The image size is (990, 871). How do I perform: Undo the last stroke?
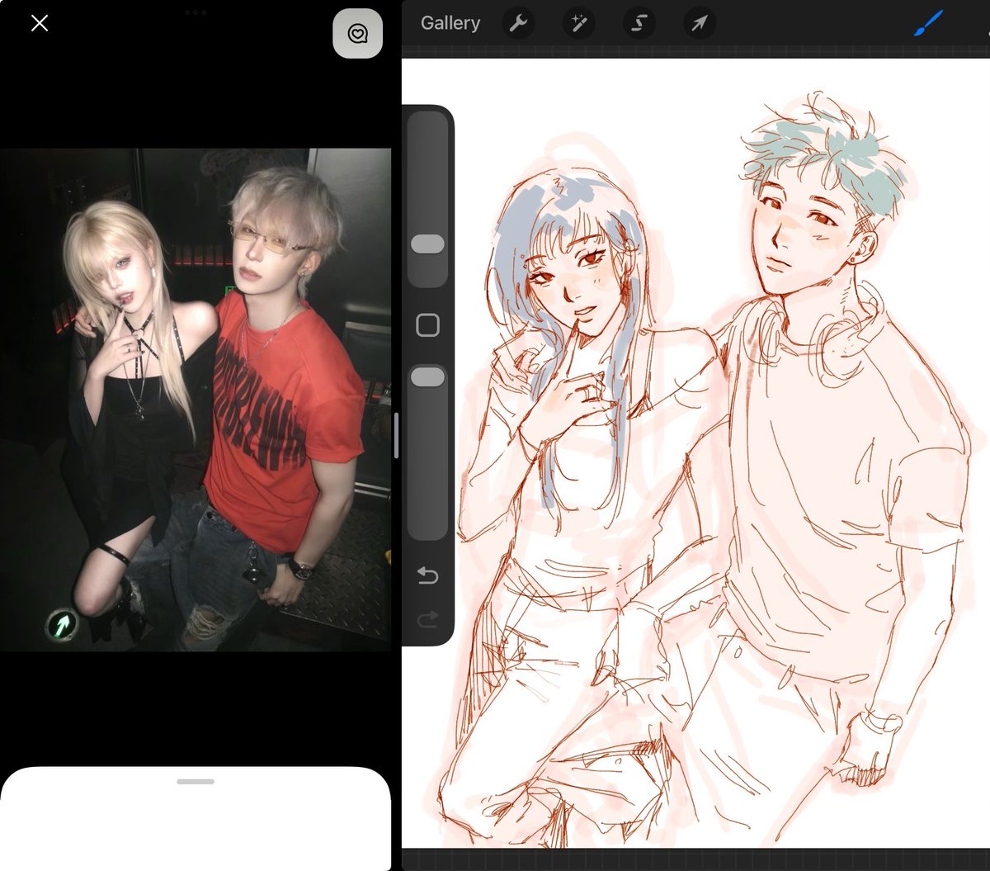pos(427,575)
